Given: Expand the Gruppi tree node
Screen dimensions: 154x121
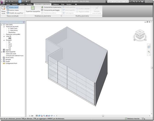Looking at the screenshot, I should pos(2,61).
